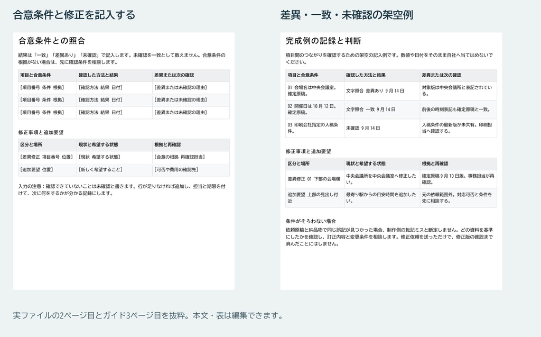The width and height of the screenshot is (541, 337).
Task: Select the cell [合意の根拠 再確認担当]
Action: click(x=191, y=157)
